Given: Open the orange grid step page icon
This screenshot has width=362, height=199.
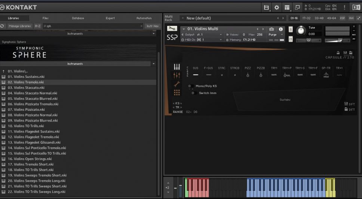Looking at the screenshot, I should (x=177, y=92).
